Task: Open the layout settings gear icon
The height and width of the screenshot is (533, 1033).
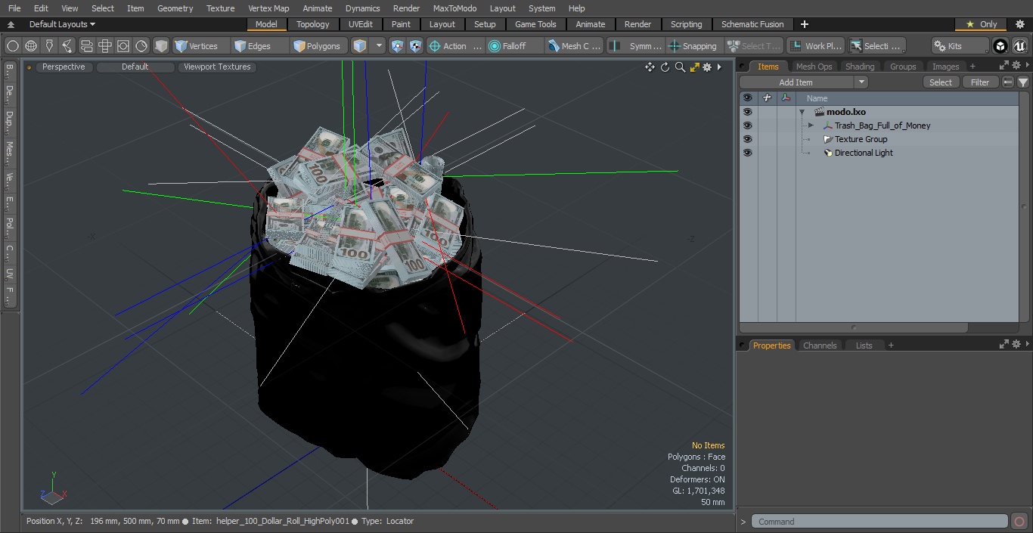Action: [x=1019, y=24]
